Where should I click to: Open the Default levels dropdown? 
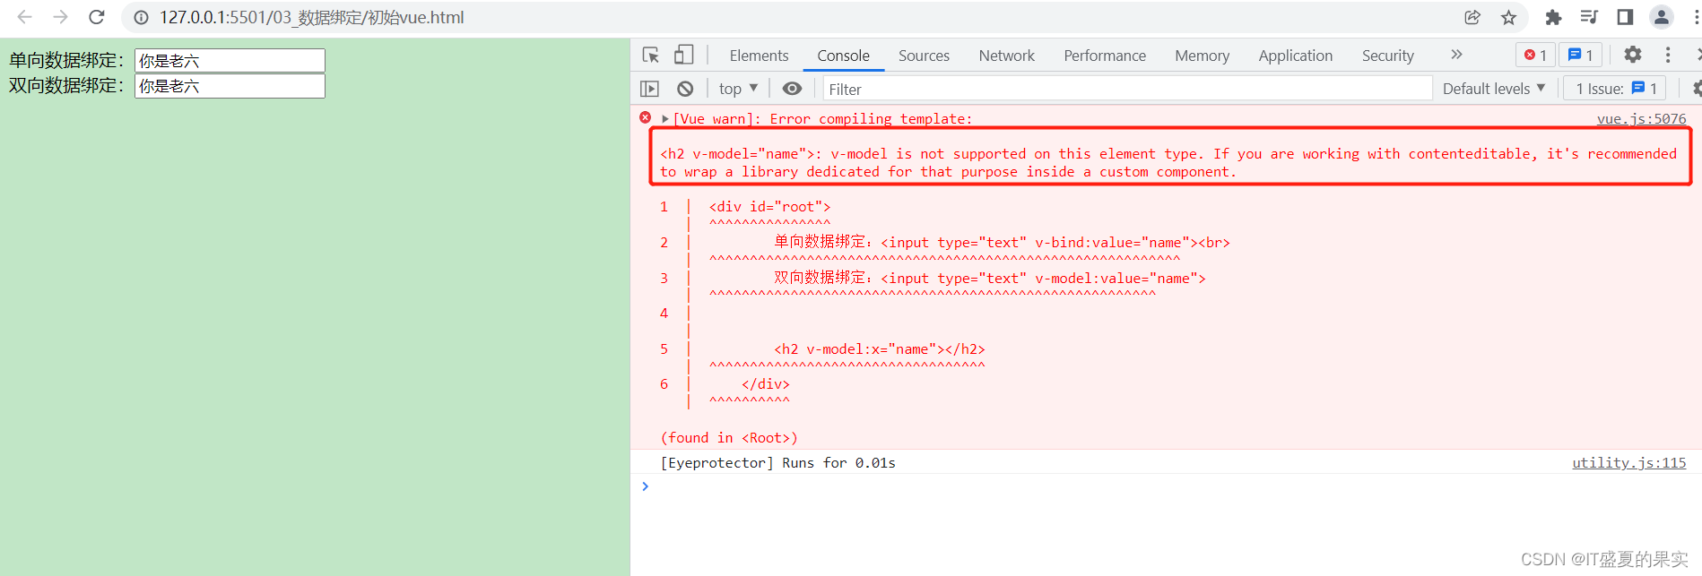point(1494,89)
